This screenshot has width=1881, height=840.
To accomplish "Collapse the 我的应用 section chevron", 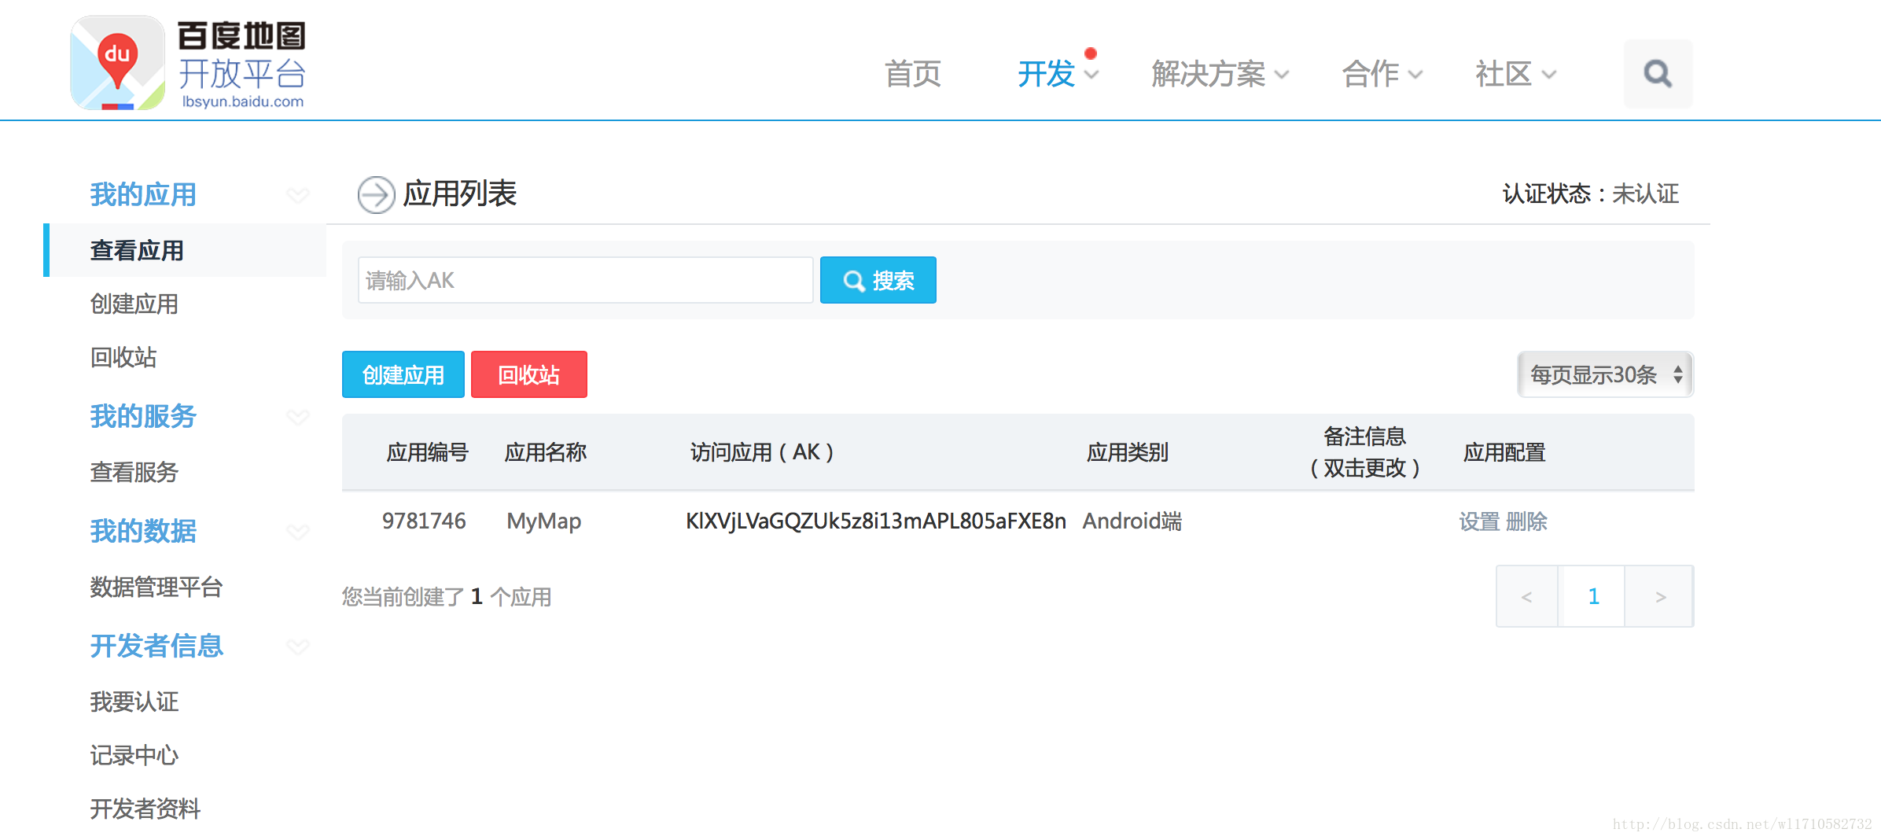I will [298, 195].
